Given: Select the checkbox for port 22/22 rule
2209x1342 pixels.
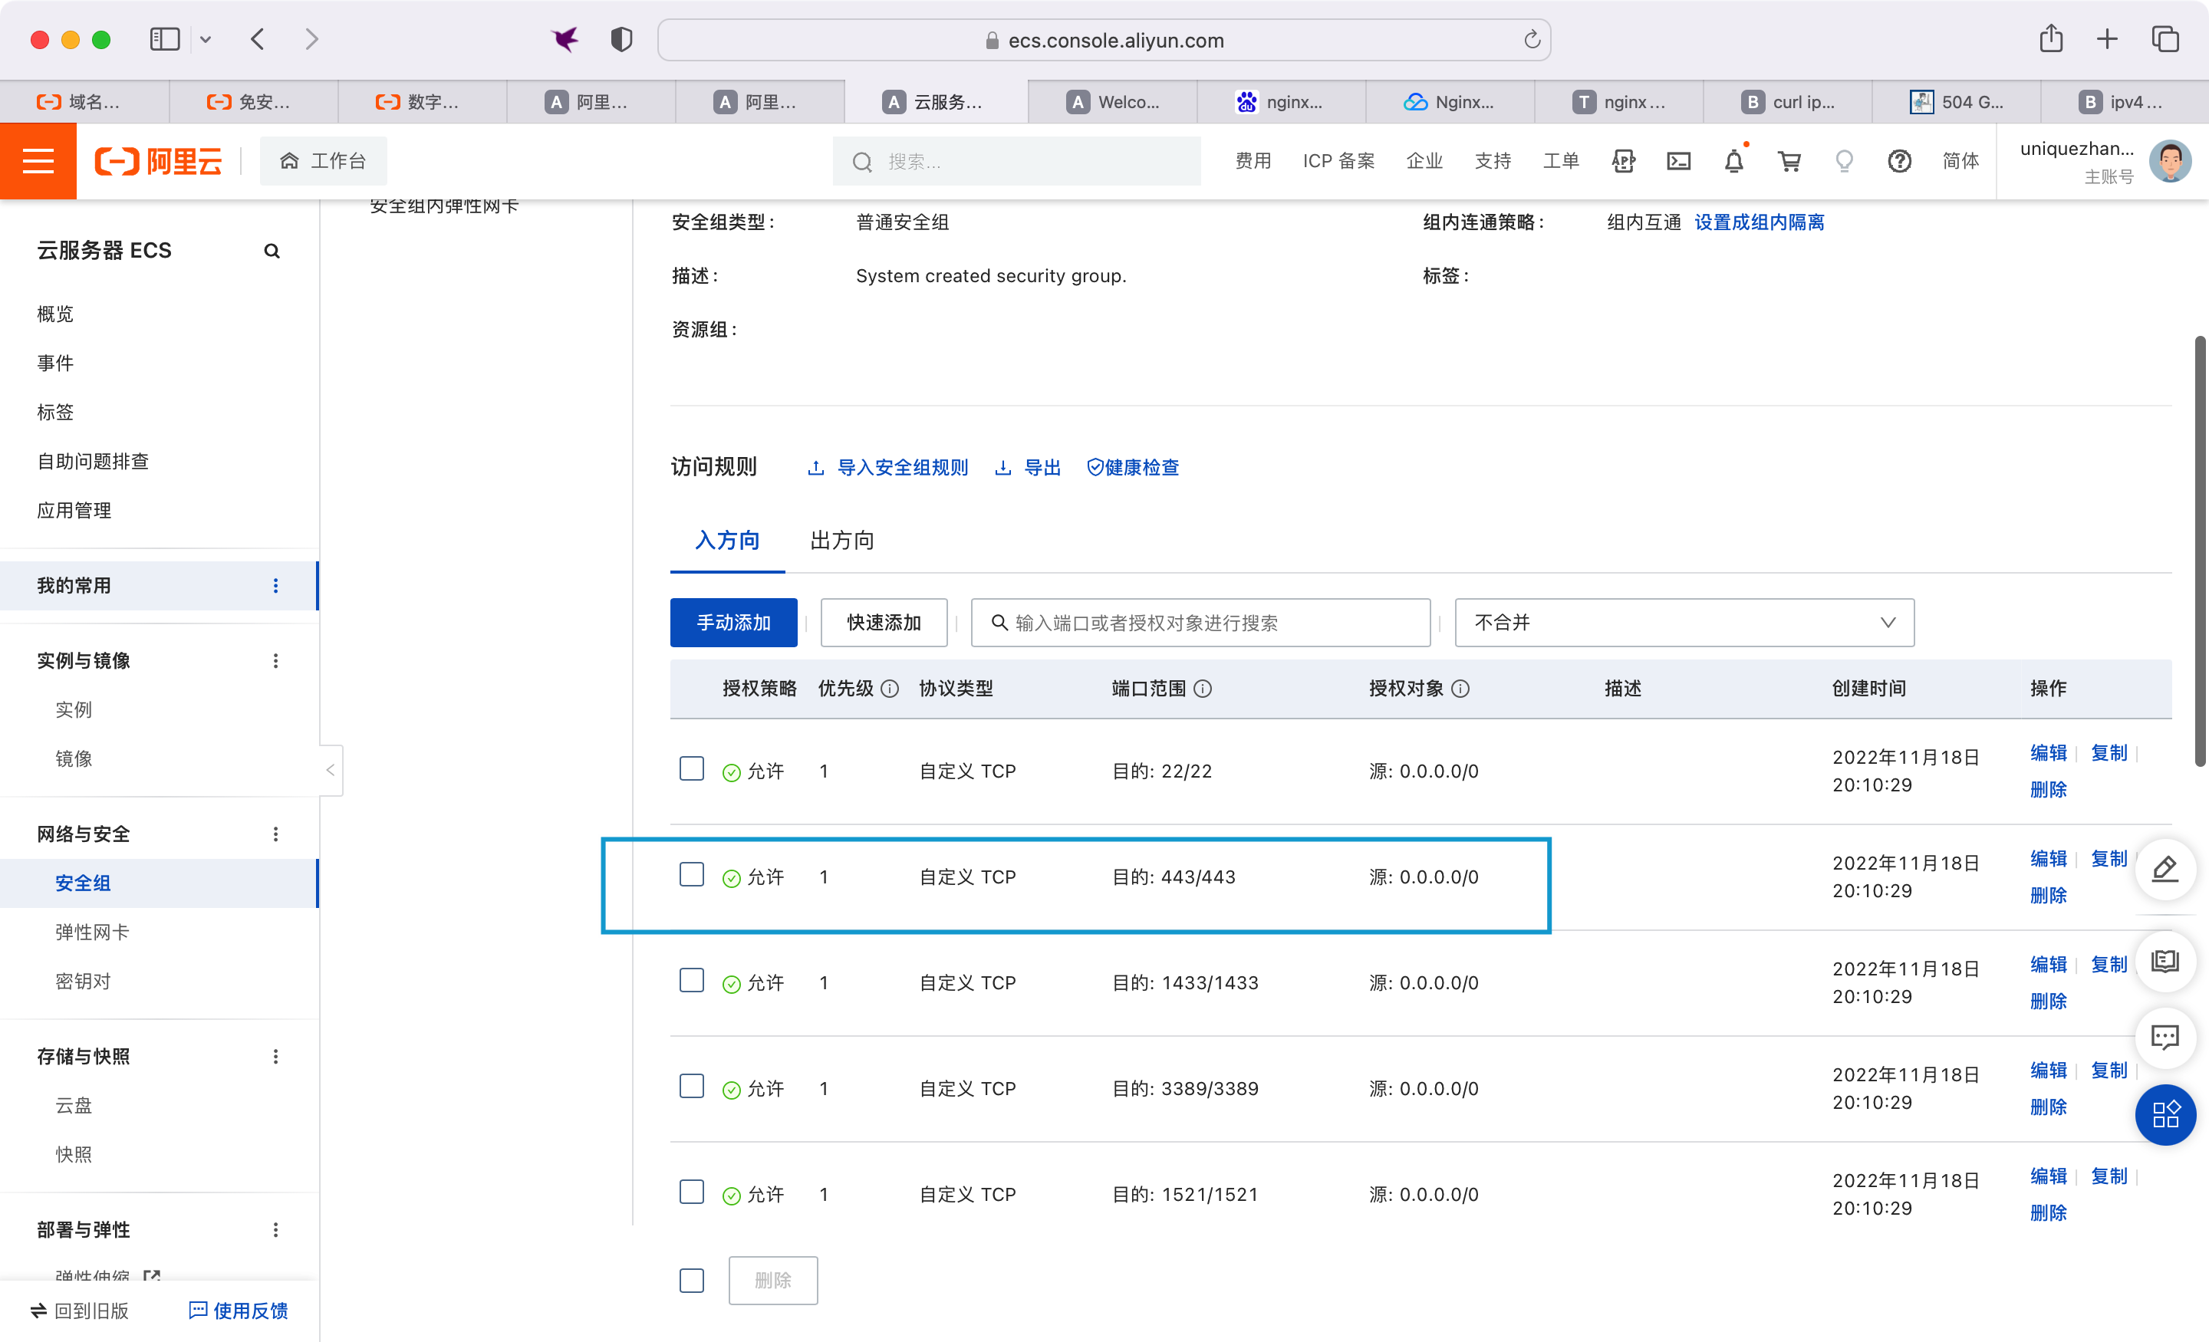Looking at the screenshot, I should (692, 768).
